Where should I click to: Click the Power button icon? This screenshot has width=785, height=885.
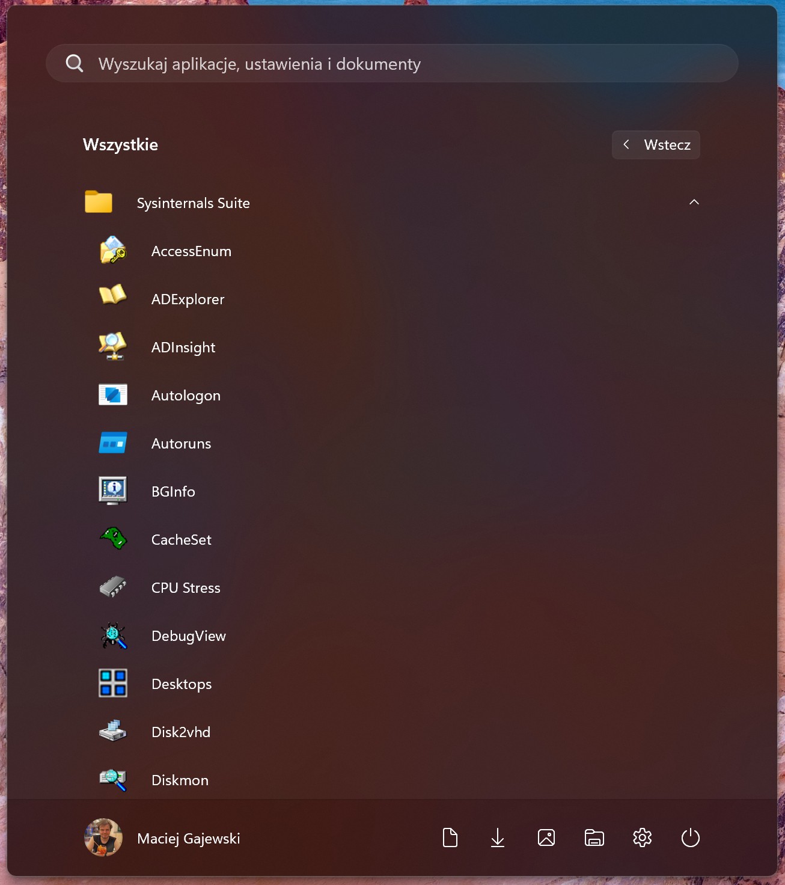tap(691, 838)
